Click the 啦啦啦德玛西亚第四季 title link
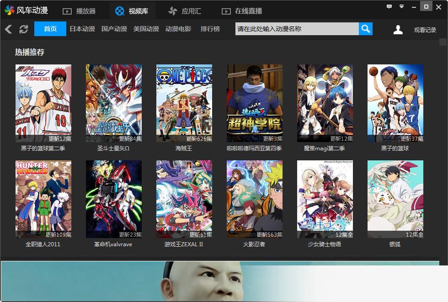This screenshot has height=302, width=448. click(254, 148)
